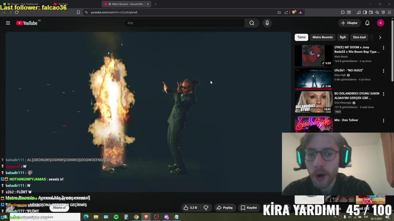This screenshot has width=394, height=221.
Task: Open Brave Leo AI sparkle icon
Action: pos(377,12)
